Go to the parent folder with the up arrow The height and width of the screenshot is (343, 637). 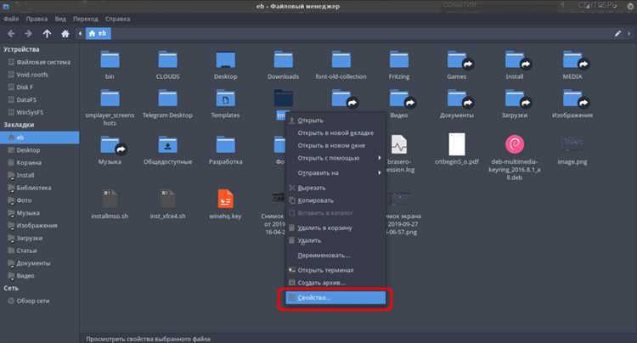[x=47, y=34]
